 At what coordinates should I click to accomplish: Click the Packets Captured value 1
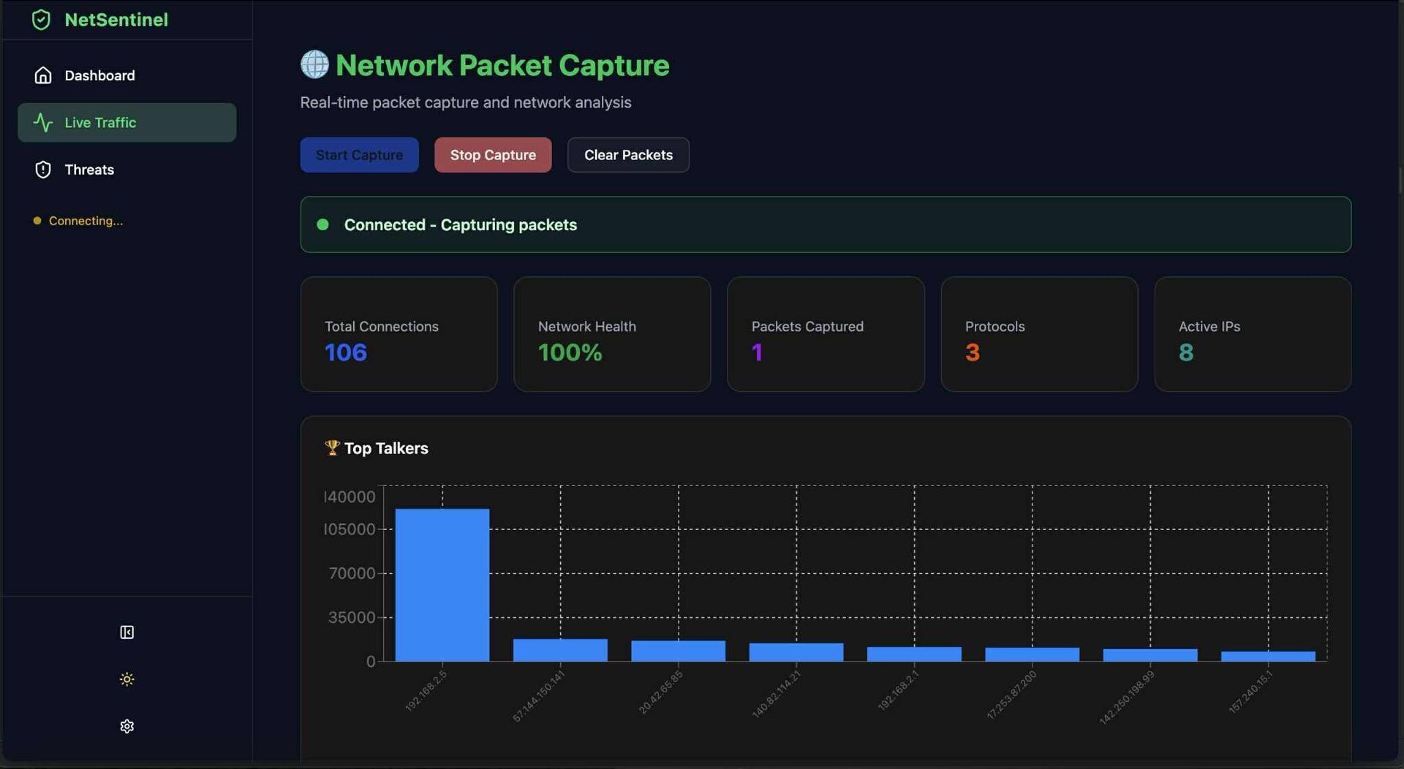click(757, 352)
